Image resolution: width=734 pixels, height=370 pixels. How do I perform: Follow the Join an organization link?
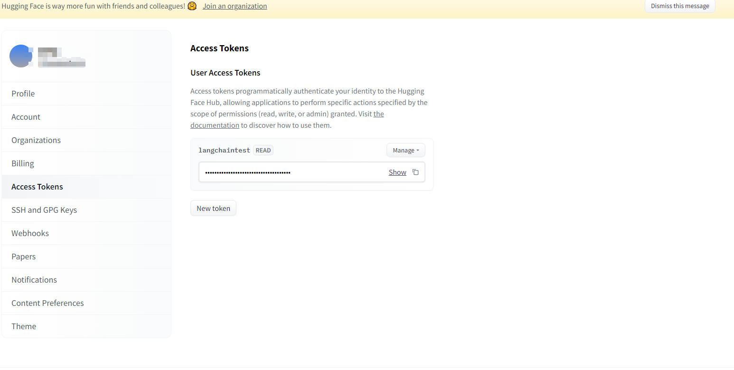235,6
